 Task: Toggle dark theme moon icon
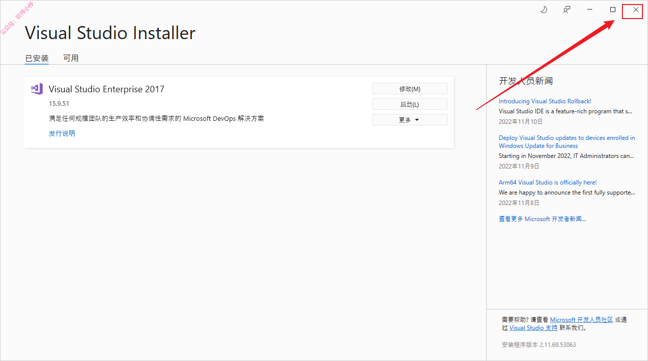tap(544, 10)
